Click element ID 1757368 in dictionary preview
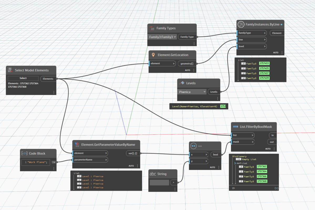The width and height of the screenshot is (315, 210). pyautogui.click(x=262, y=181)
